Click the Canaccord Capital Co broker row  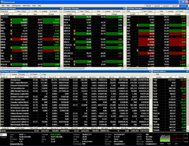coord(75,122)
